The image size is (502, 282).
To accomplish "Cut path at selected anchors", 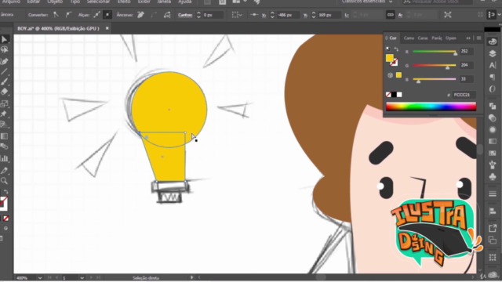I will pos(167,15).
